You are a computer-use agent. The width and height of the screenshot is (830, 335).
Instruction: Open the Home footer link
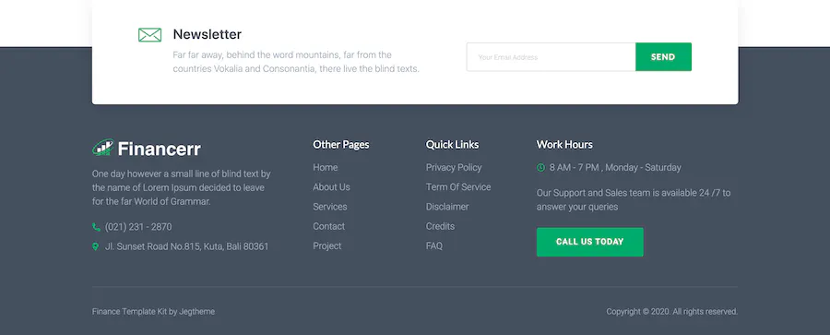[x=325, y=168]
